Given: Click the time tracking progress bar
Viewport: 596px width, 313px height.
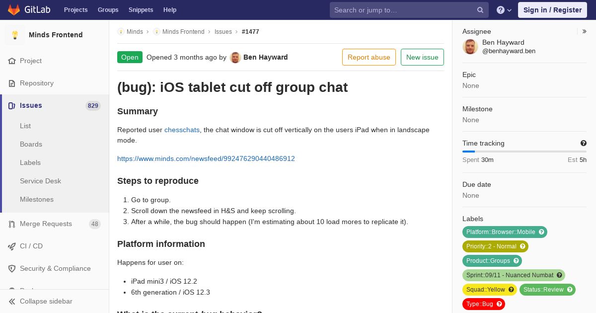Looking at the screenshot, I should 524,152.
